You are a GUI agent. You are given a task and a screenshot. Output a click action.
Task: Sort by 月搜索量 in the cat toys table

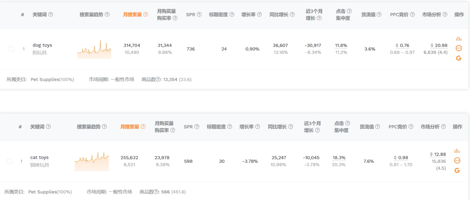(130, 127)
